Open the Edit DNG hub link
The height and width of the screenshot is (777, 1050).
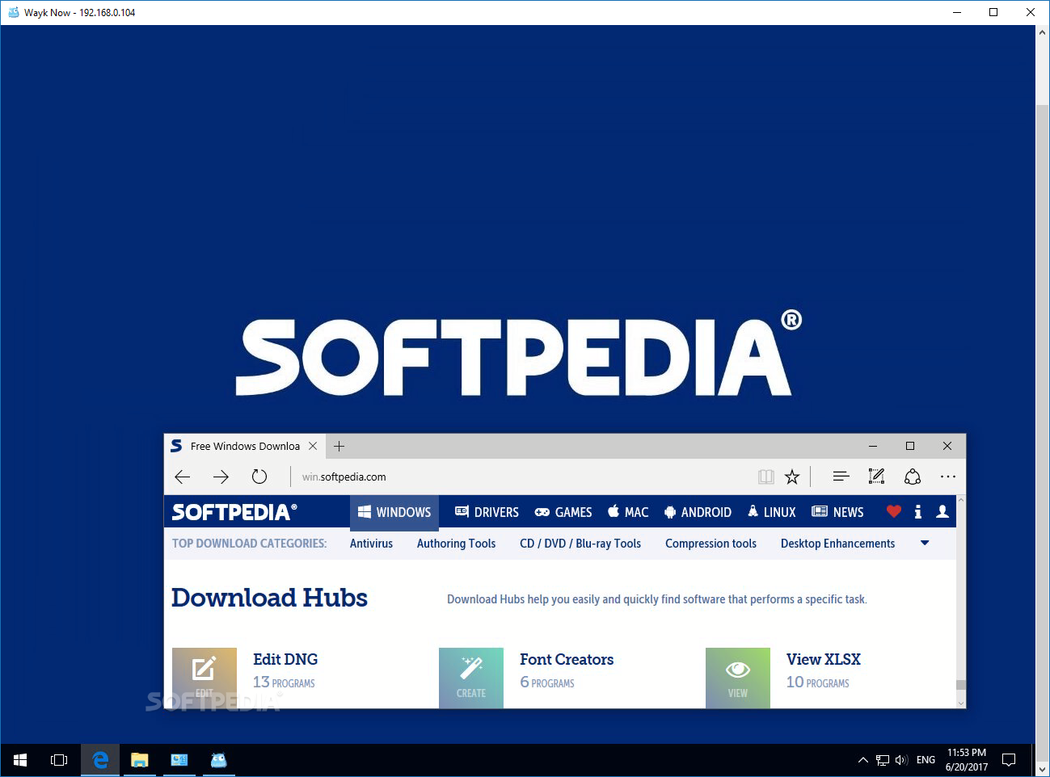pos(285,659)
